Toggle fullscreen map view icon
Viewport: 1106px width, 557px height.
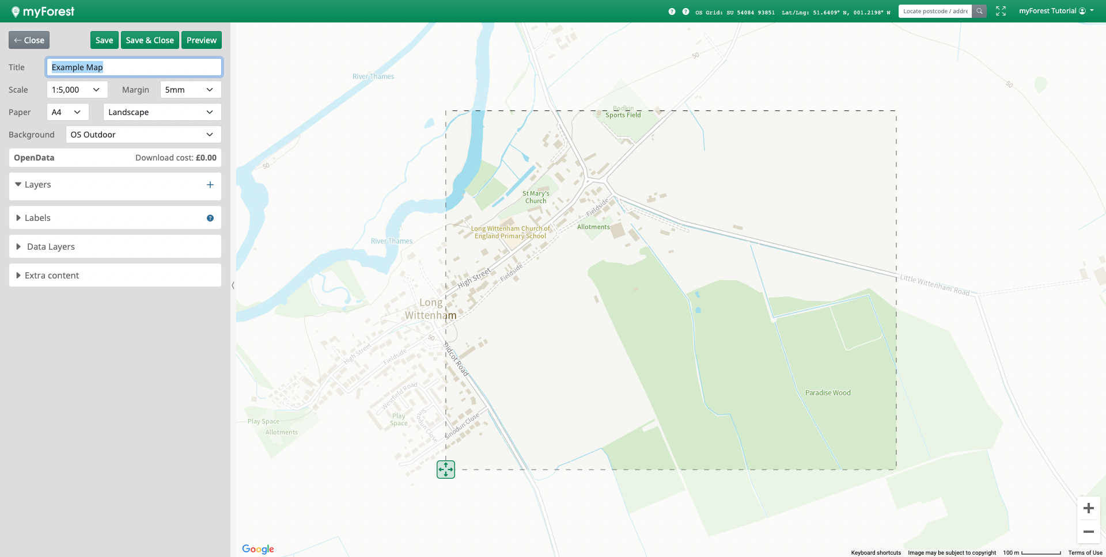pos(1001,11)
